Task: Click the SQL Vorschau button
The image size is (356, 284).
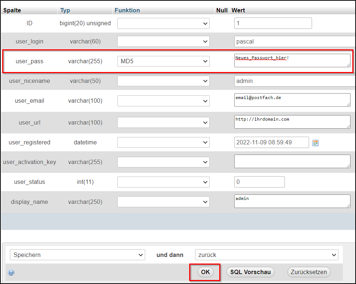Action: (x=250, y=272)
